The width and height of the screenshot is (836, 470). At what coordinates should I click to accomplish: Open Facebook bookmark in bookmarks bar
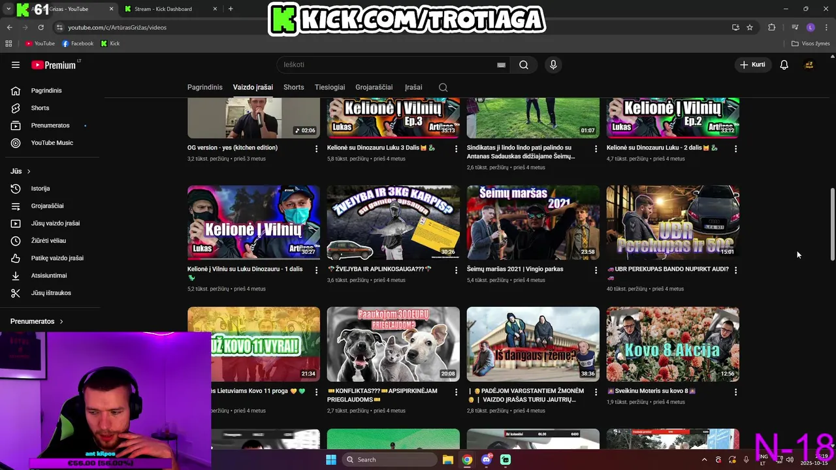pyautogui.click(x=78, y=44)
